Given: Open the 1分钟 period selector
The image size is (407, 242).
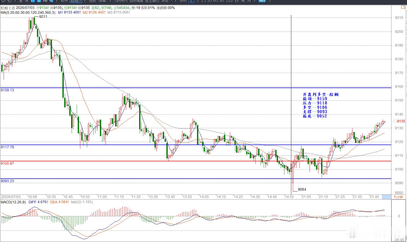Looking at the screenshot, I should [x=398, y=197].
